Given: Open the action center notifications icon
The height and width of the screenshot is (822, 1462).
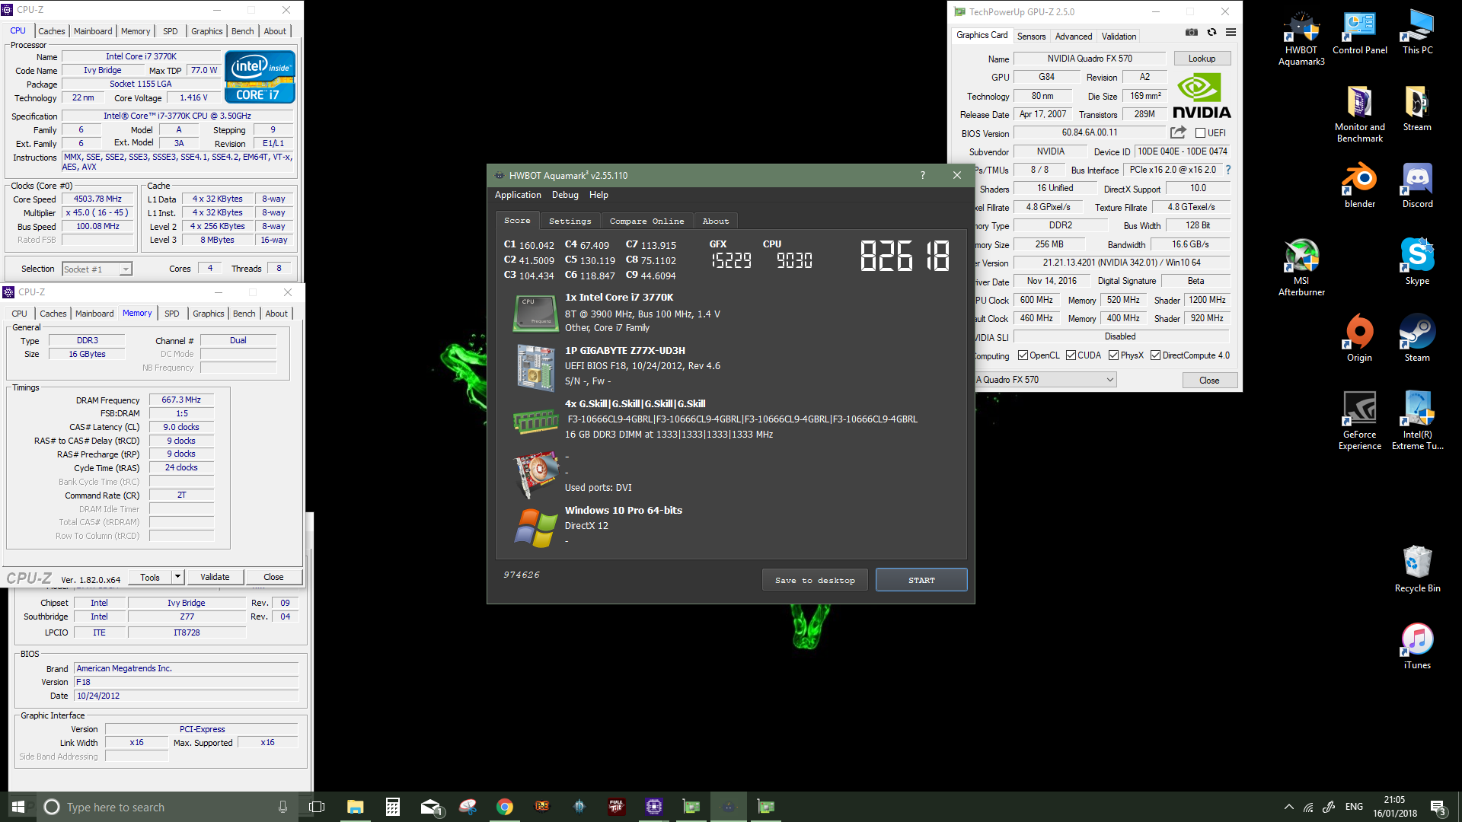Looking at the screenshot, I should click(x=1438, y=808).
